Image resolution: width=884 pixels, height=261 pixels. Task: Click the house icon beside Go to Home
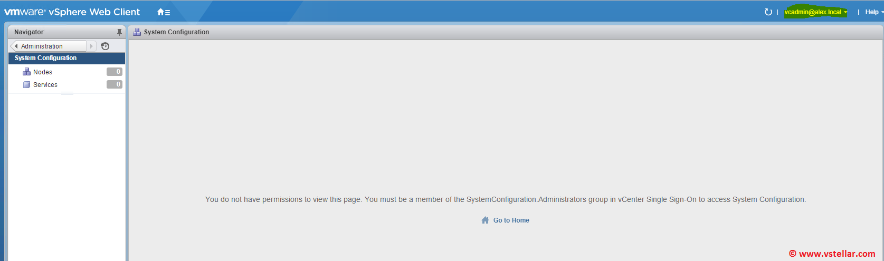pyautogui.click(x=485, y=220)
